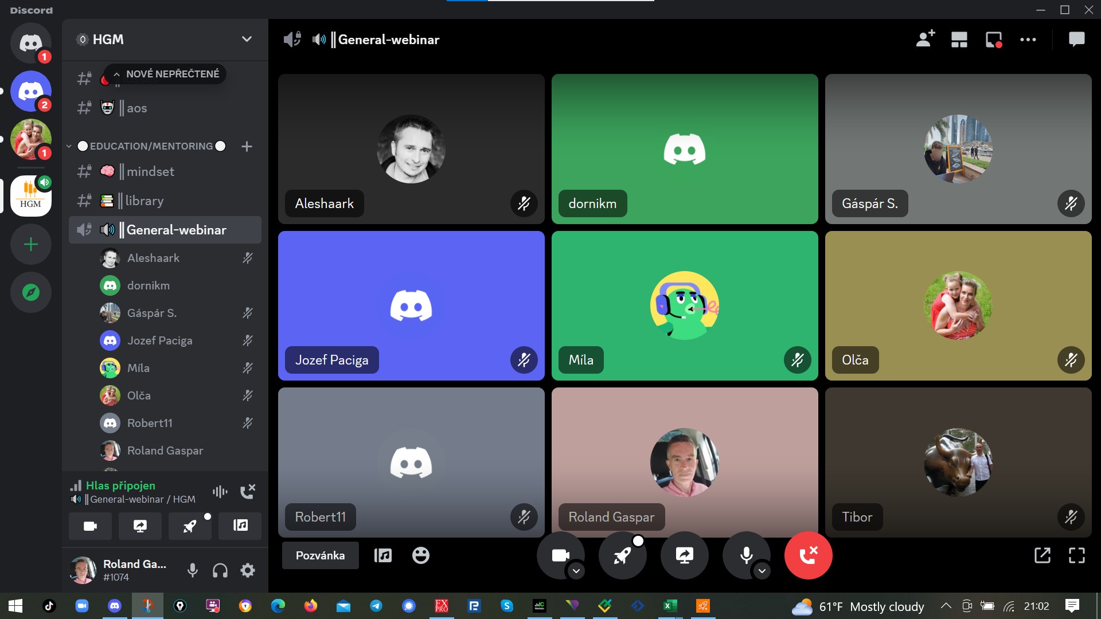This screenshot has height=619, width=1101.
Task: Open camera options dropdown arrow
Action: click(x=576, y=571)
